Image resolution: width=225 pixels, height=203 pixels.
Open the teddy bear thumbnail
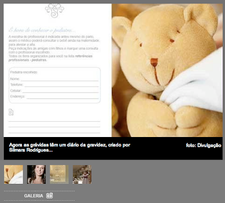[x=13, y=174]
